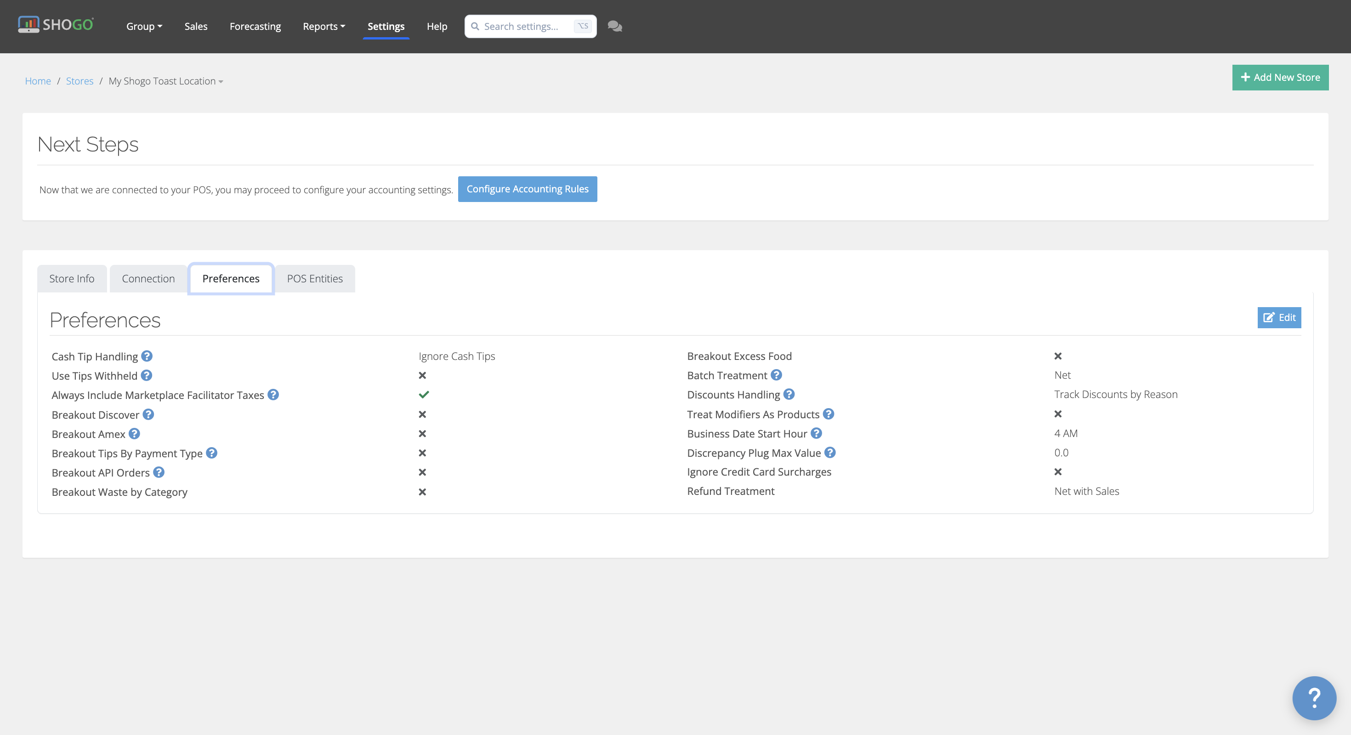Viewport: 1351px width, 735px height.
Task: Click the magnifier icon in search box
Action: tap(475, 26)
